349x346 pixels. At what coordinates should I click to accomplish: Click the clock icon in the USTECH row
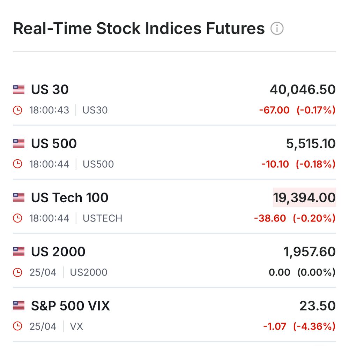click(x=17, y=218)
